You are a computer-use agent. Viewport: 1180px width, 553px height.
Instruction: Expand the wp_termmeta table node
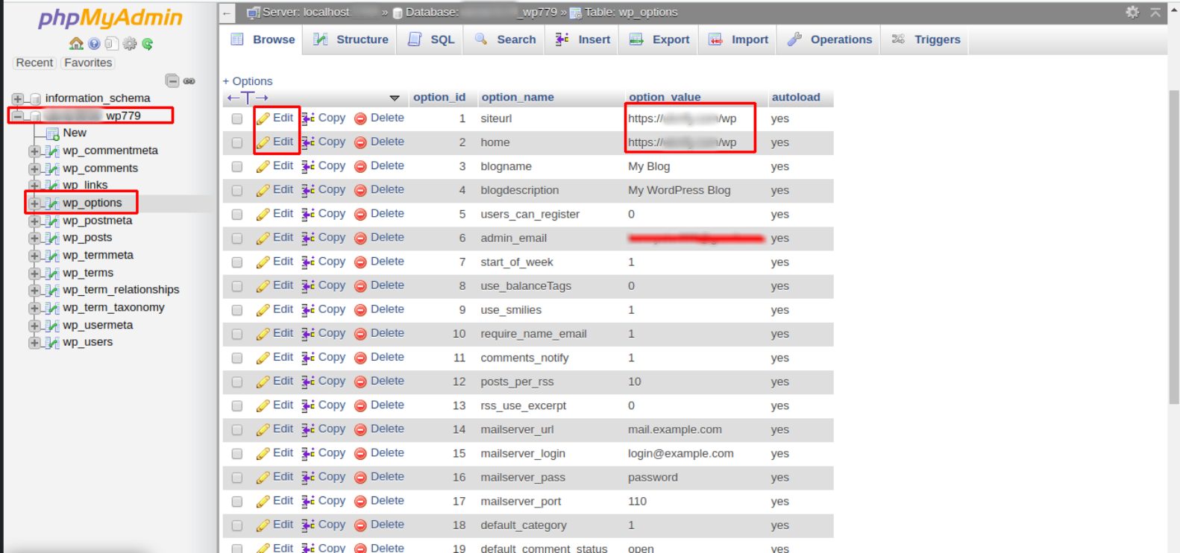[34, 256]
